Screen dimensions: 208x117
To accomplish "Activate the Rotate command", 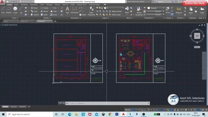I will [x=45, y=8].
